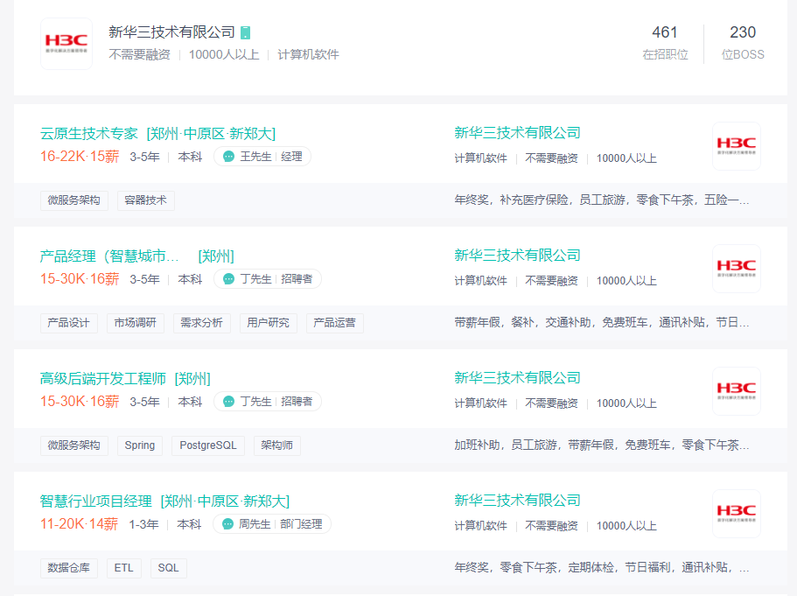Open the 高级后端开发工程师 job title link
The width and height of the screenshot is (797, 596).
(103, 379)
